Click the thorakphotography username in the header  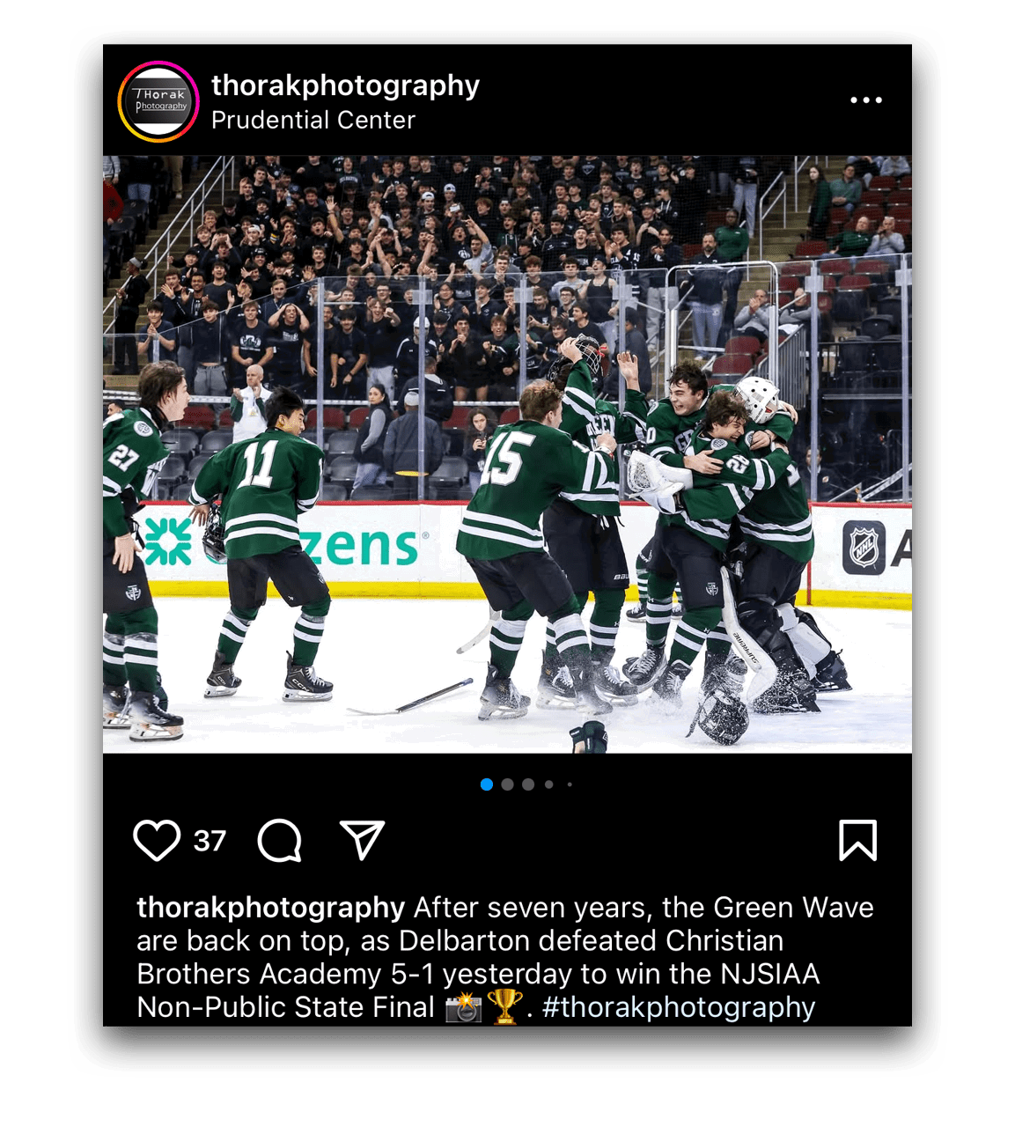pos(345,85)
